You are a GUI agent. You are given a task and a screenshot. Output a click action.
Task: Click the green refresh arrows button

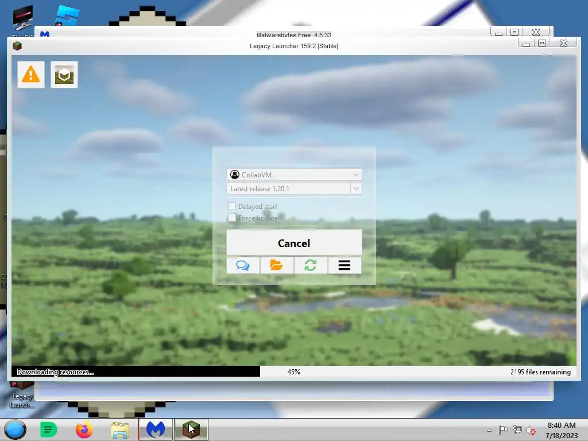pyautogui.click(x=311, y=265)
